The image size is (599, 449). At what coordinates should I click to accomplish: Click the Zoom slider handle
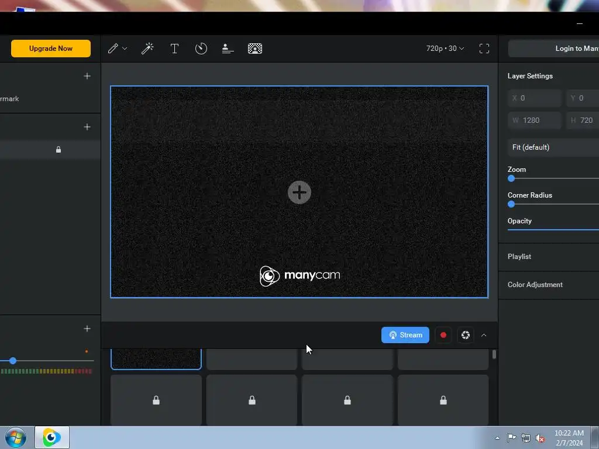(x=511, y=178)
